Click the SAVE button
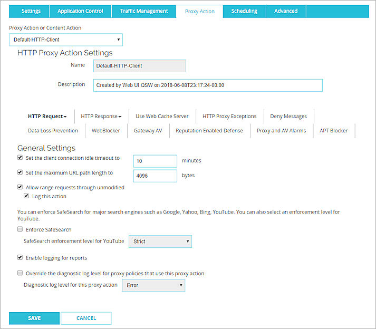Screen dimensions: 376x329 coord(34,318)
